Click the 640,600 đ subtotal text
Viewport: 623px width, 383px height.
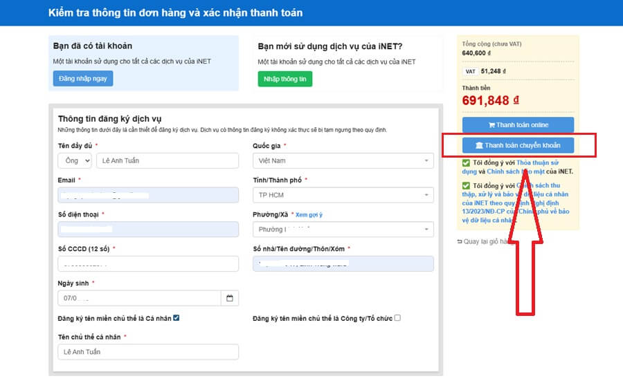(476, 53)
